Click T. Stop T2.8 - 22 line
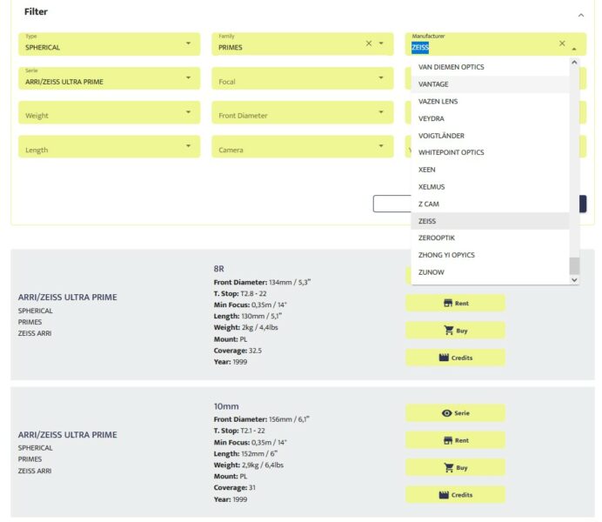The image size is (602, 522). tap(240, 294)
